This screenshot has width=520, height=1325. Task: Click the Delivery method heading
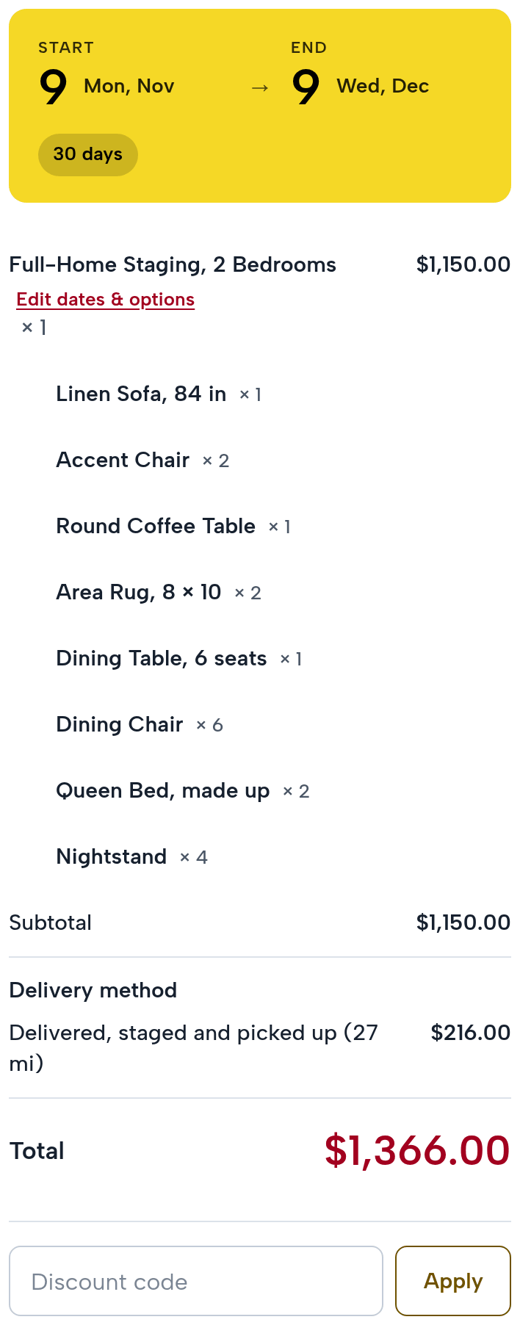pos(93,990)
